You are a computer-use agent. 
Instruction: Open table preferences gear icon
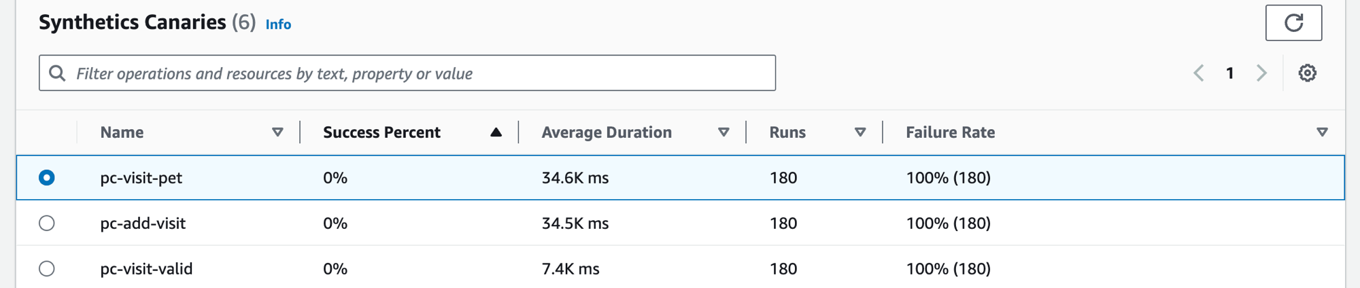tap(1307, 73)
